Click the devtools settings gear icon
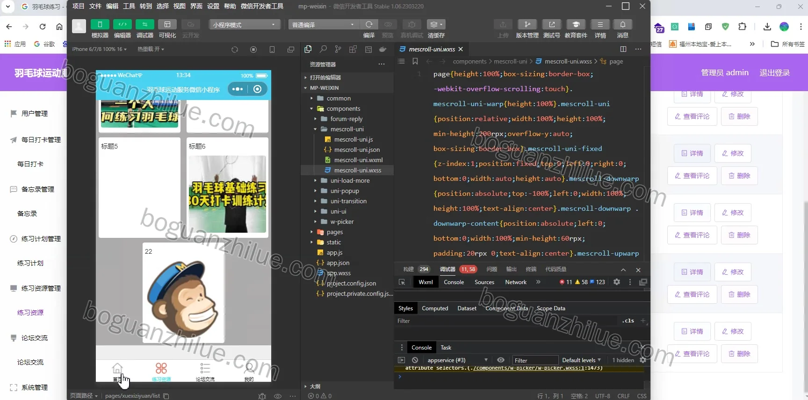Viewport: 808px width, 400px height. tap(617, 282)
